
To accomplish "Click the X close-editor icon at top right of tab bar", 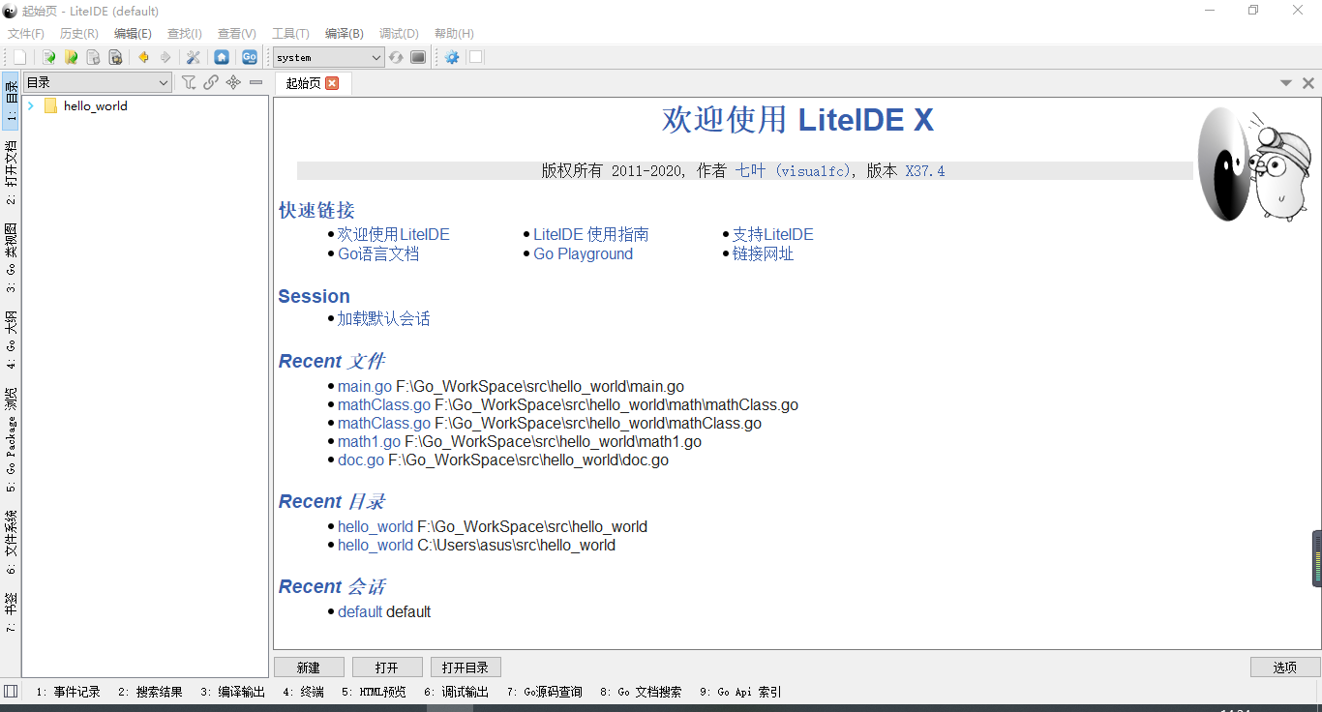I will pos(1307,83).
